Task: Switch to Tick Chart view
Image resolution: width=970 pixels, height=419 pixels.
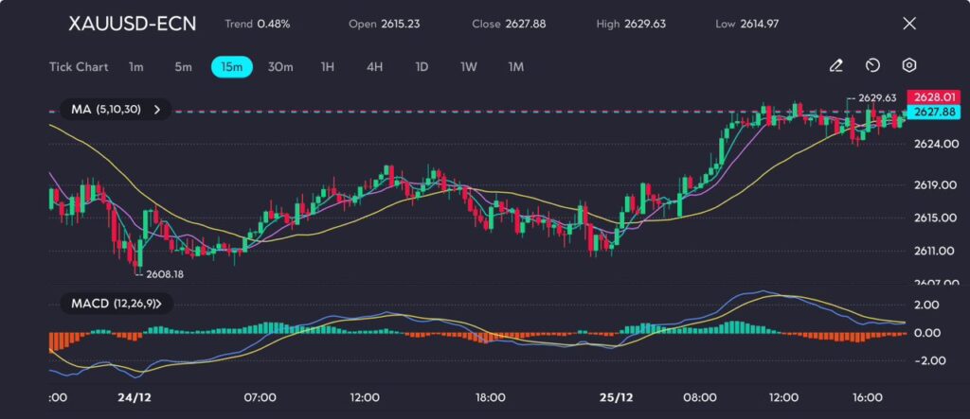Action: tap(79, 67)
